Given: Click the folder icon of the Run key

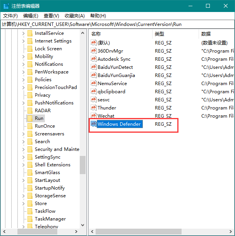Looking at the screenshot, I should coord(30,118).
